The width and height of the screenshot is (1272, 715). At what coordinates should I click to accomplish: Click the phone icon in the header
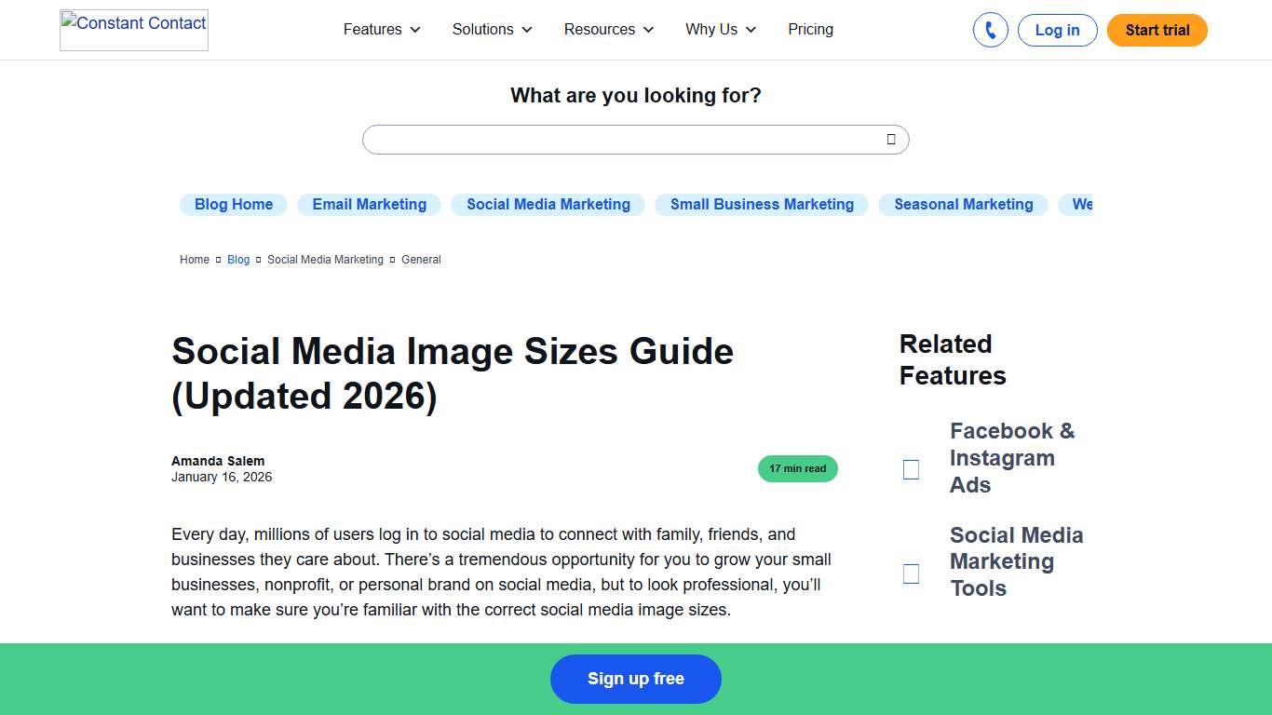990,30
